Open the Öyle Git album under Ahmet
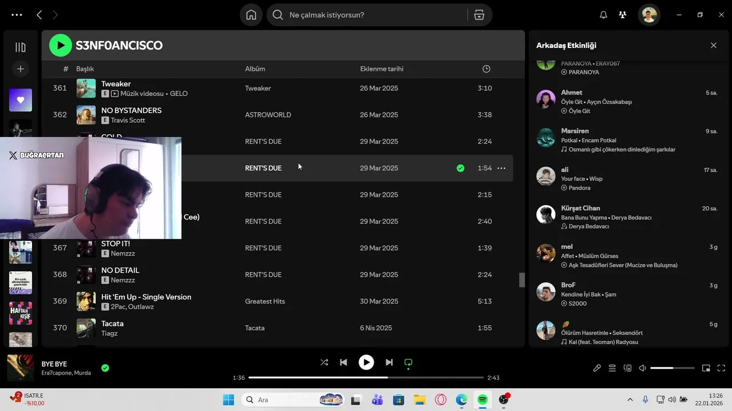Screen dimensions: 732x411 point(579,111)
